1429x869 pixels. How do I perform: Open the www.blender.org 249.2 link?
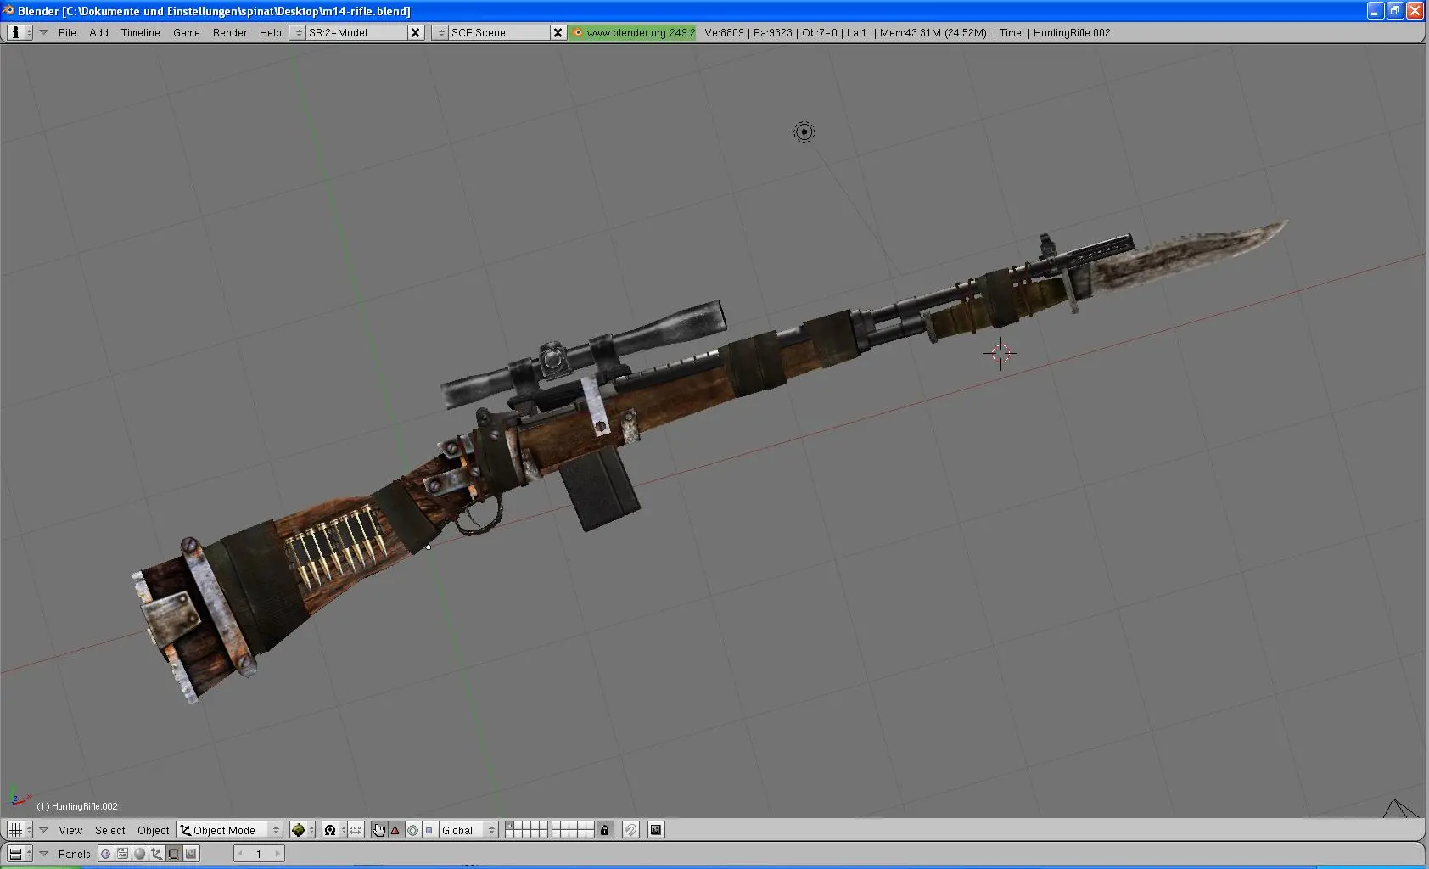tap(633, 32)
